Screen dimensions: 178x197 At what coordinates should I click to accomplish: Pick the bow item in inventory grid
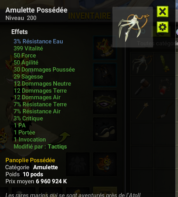(x=164, y=110)
